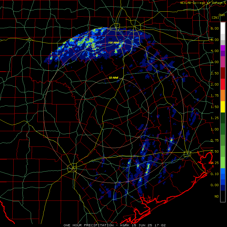Click the 6.00 legend value

(x=215, y=40)
